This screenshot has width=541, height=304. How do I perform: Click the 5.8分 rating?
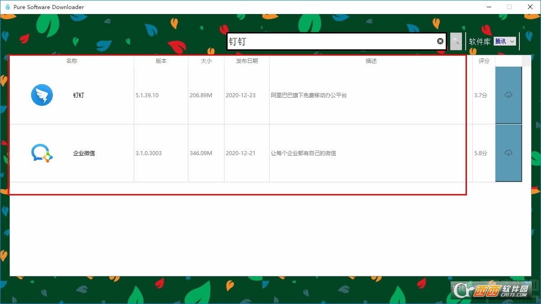(480, 153)
